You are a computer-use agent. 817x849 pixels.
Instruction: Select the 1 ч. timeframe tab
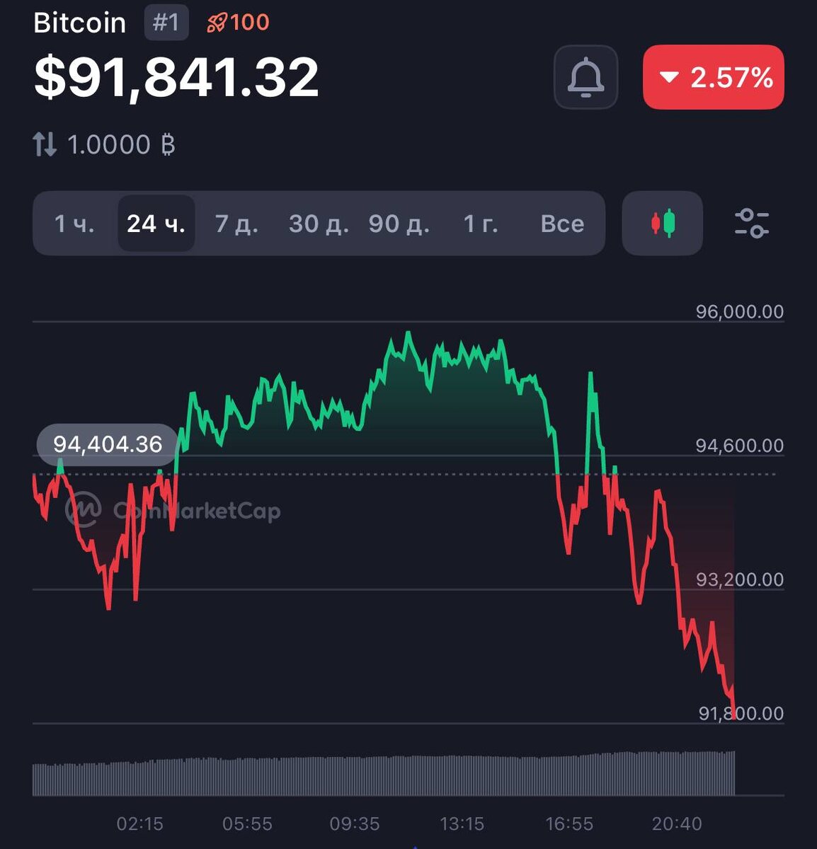(74, 224)
